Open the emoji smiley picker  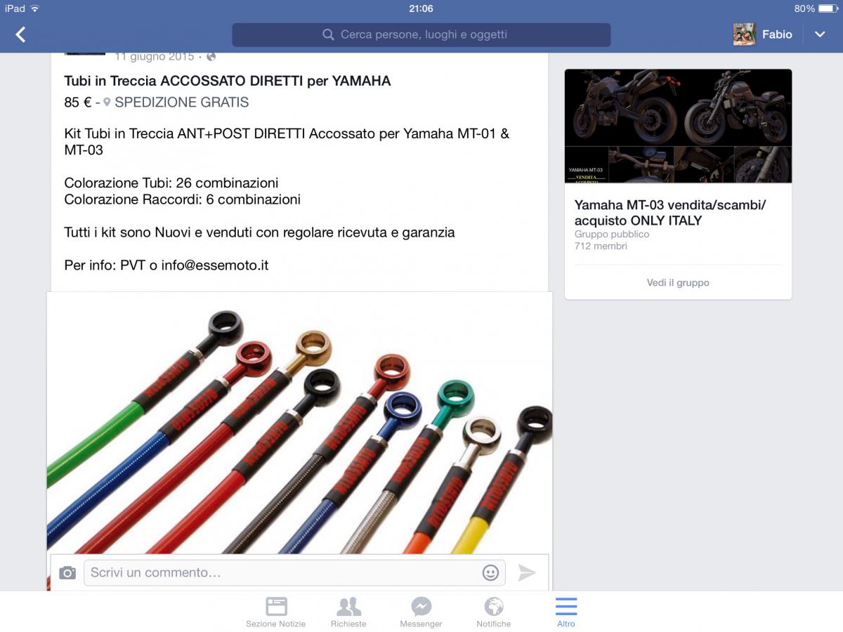[490, 573]
